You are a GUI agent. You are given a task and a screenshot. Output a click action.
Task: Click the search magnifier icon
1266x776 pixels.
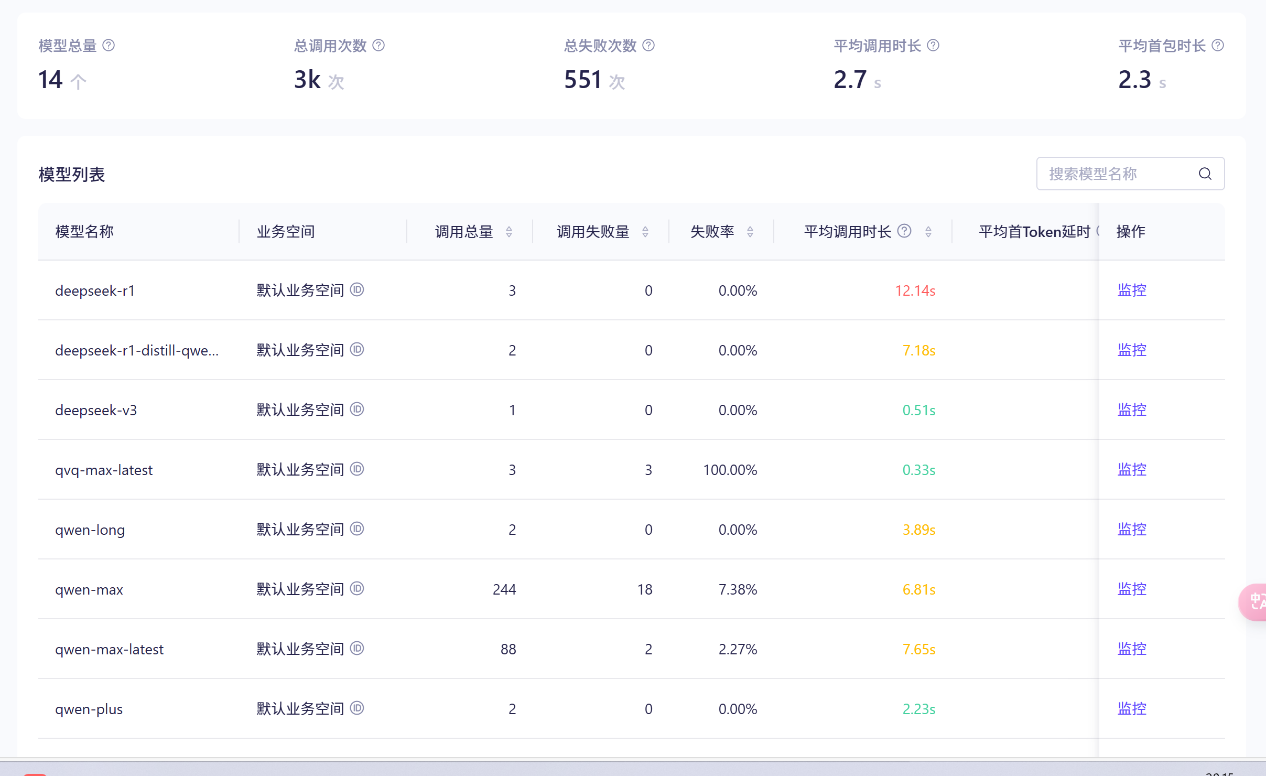[1205, 174]
